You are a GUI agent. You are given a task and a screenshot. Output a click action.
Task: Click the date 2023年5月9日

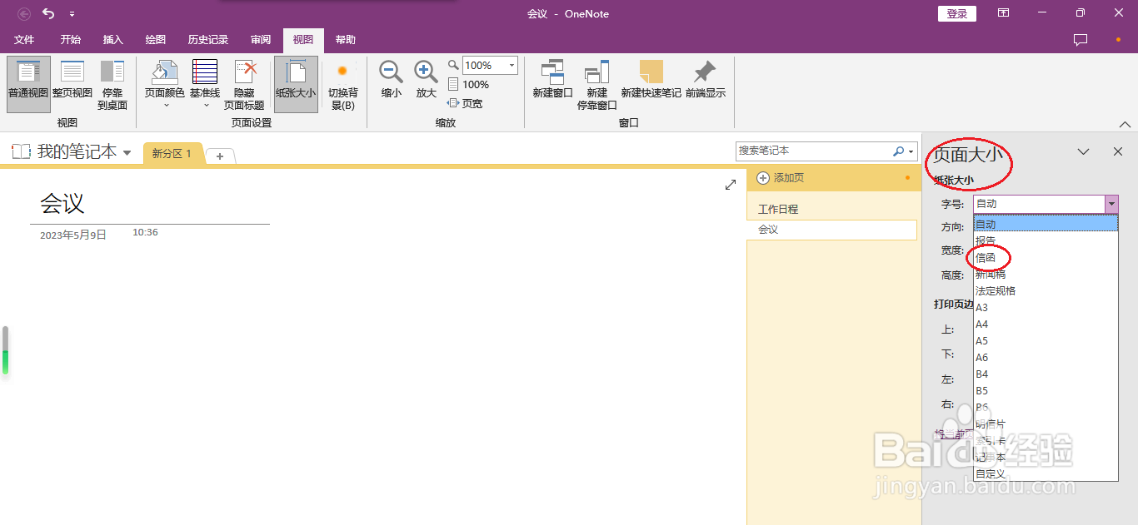[73, 235]
